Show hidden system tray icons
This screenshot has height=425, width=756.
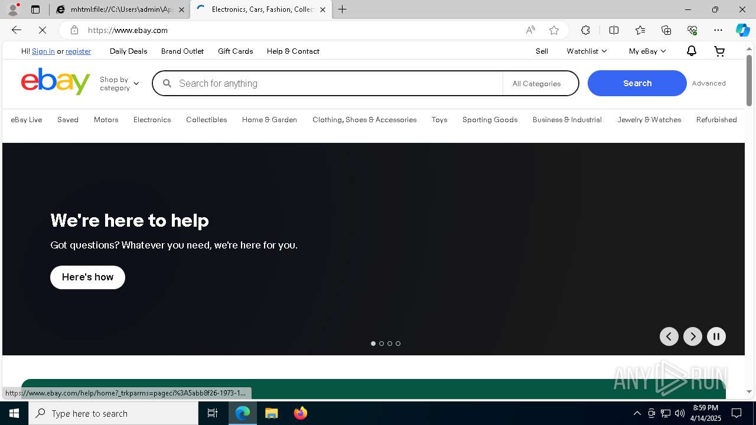click(637, 413)
